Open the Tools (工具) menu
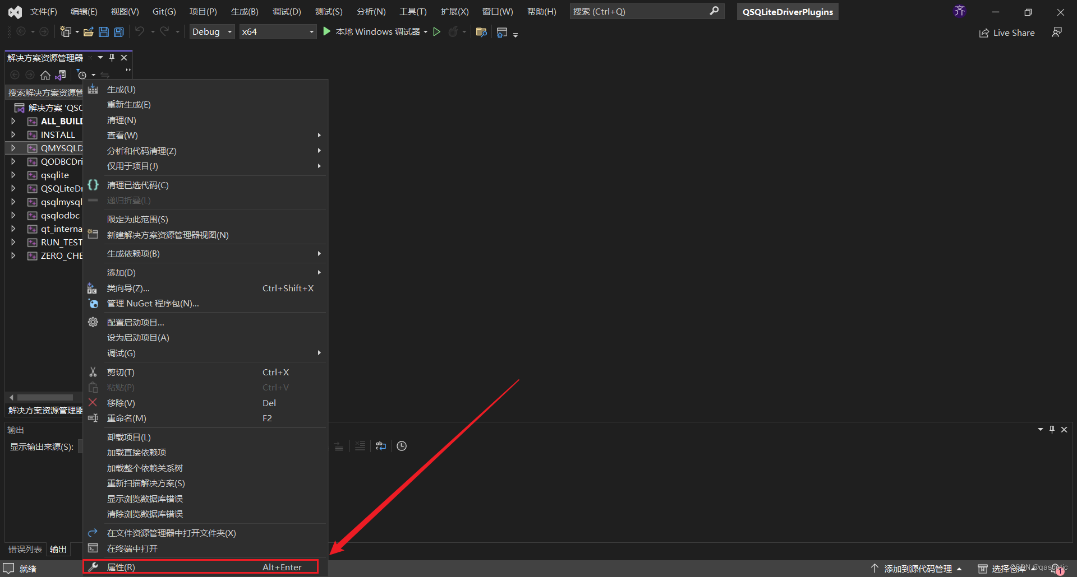 [413, 12]
